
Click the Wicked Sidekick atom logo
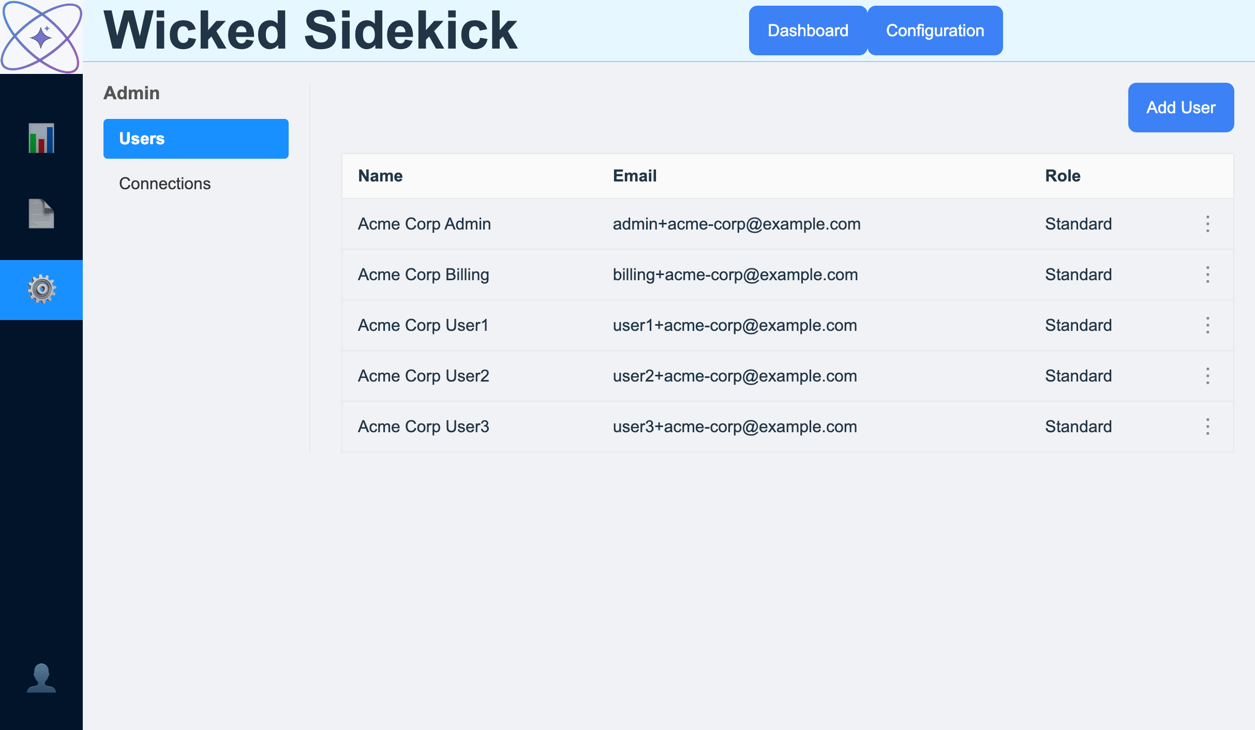41,35
